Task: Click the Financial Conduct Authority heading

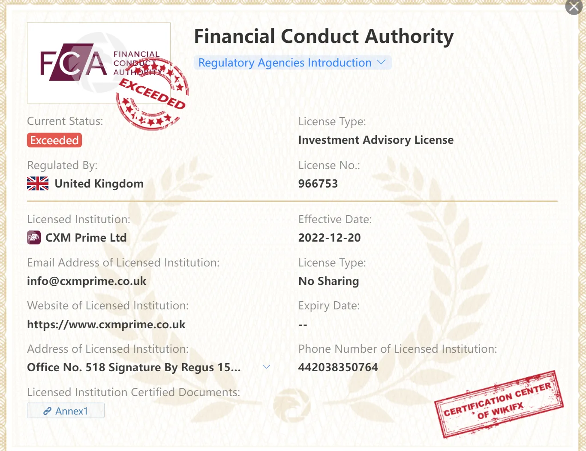Action: coord(324,36)
